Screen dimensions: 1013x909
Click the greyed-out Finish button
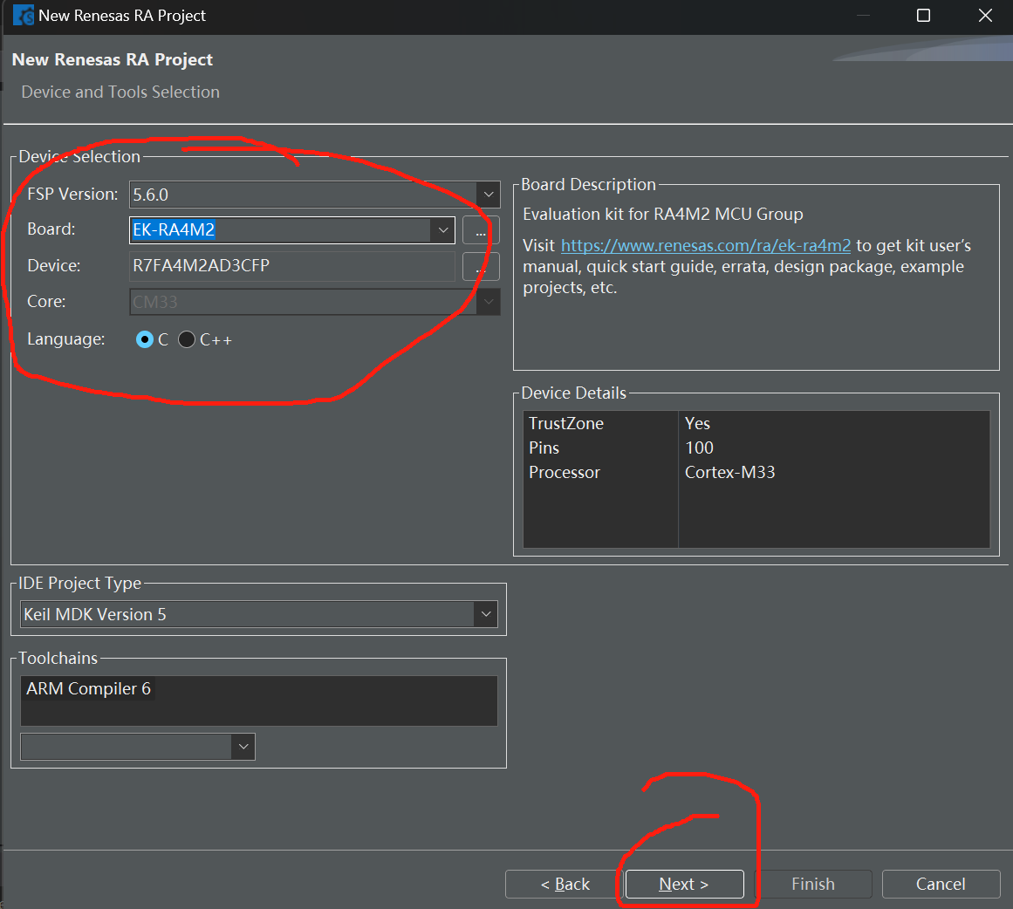point(812,884)
